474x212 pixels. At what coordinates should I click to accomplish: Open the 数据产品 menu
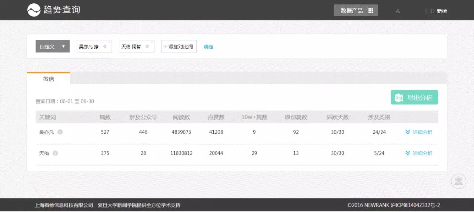coord(356,11)
